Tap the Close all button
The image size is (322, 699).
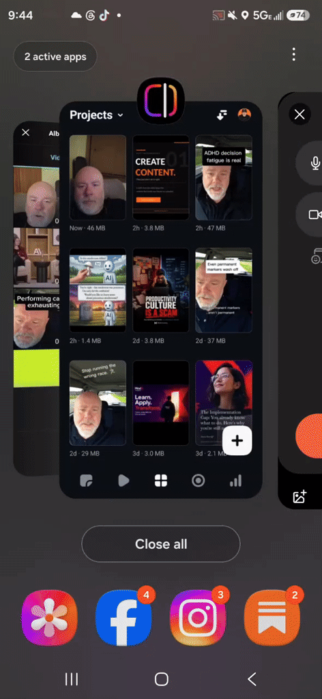click(x=161, y=544)
